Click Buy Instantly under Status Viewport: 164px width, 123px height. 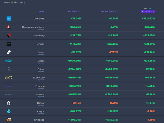41,55
